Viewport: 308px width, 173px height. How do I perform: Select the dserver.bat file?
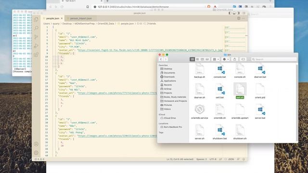(260, 71)
